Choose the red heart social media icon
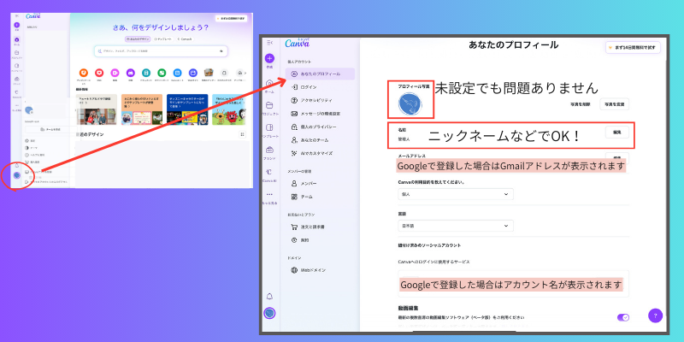Viewport: 684px width, 342px height. tap(99, 73)
